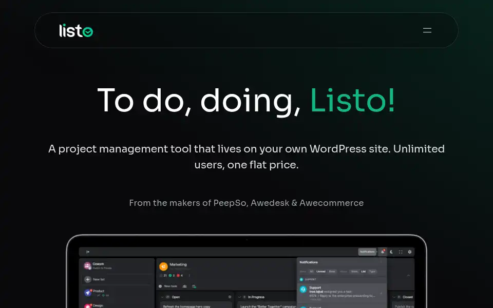493x308 pixels.
Task: Click the plus icon beside New list
Action: pos(88,279)
